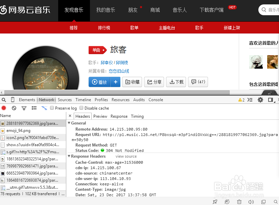The height and width of the screenshot is (205, 279).
Task: Open the Preview detail tab
Action: pos(100,116)
